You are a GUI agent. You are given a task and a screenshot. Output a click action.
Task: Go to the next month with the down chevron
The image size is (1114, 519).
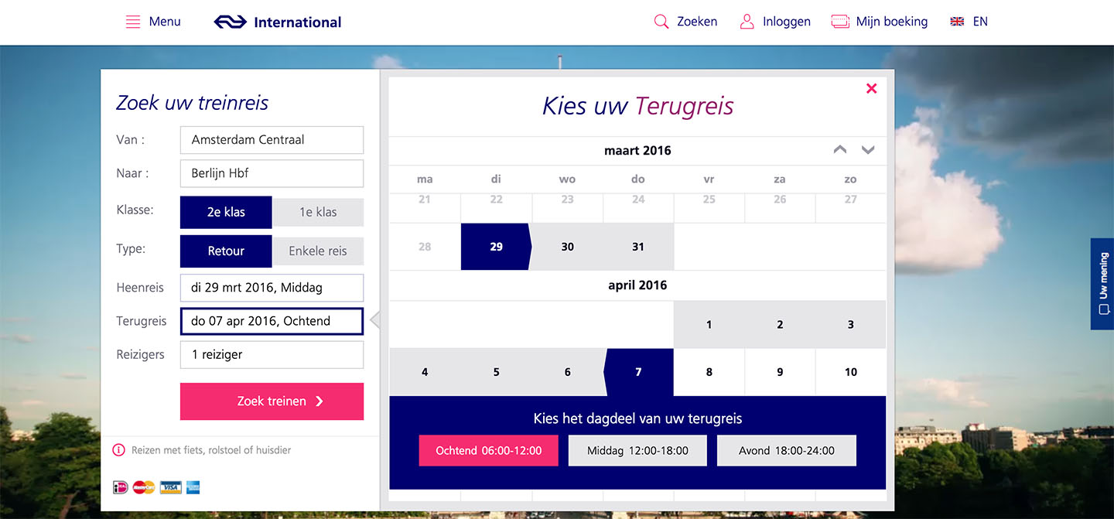point(868,150)
